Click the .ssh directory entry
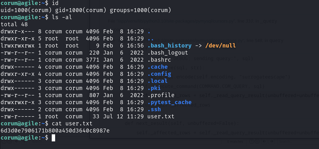Screen dimensions: 319x149 pyautogui.click(x=154, y=109)
